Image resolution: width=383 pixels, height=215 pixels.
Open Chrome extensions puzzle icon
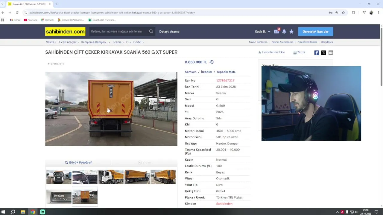pyautogui.click(x=353, y=13)
